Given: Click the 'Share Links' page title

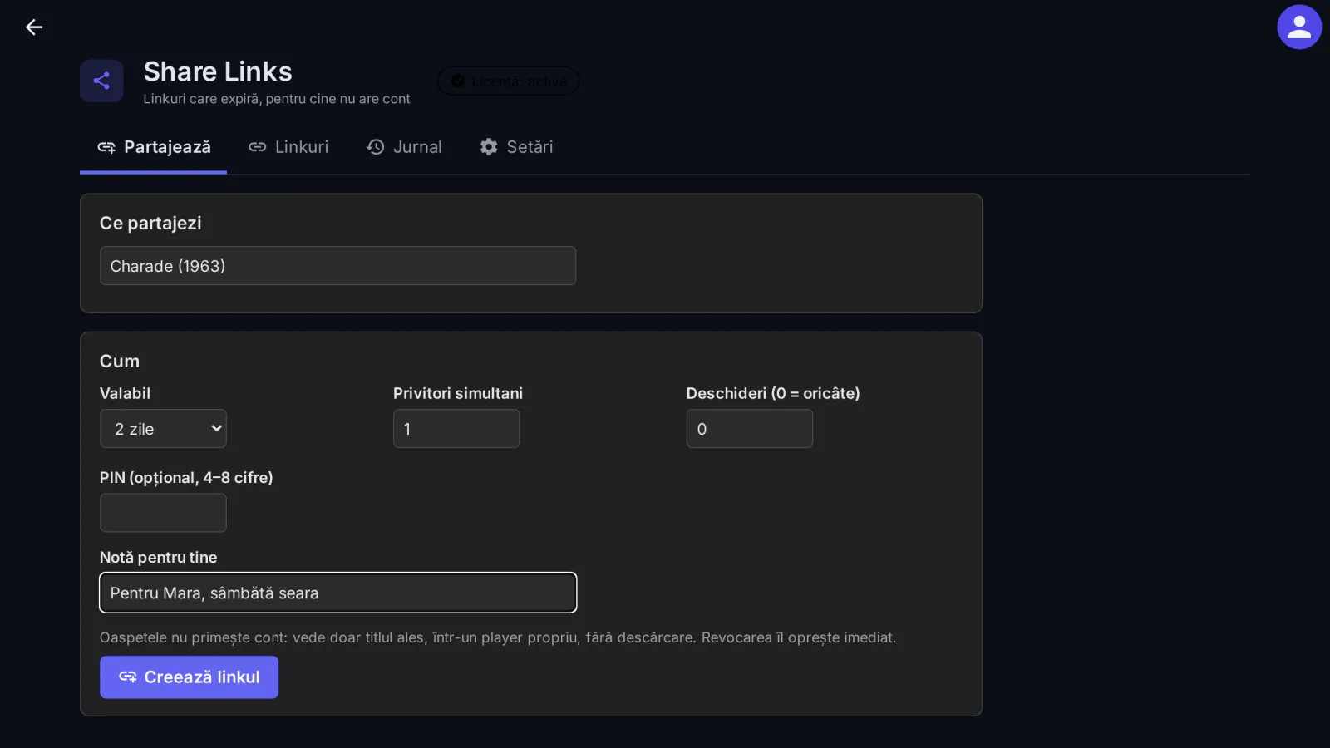Looking at the screenshot, I should click(218, 71).
